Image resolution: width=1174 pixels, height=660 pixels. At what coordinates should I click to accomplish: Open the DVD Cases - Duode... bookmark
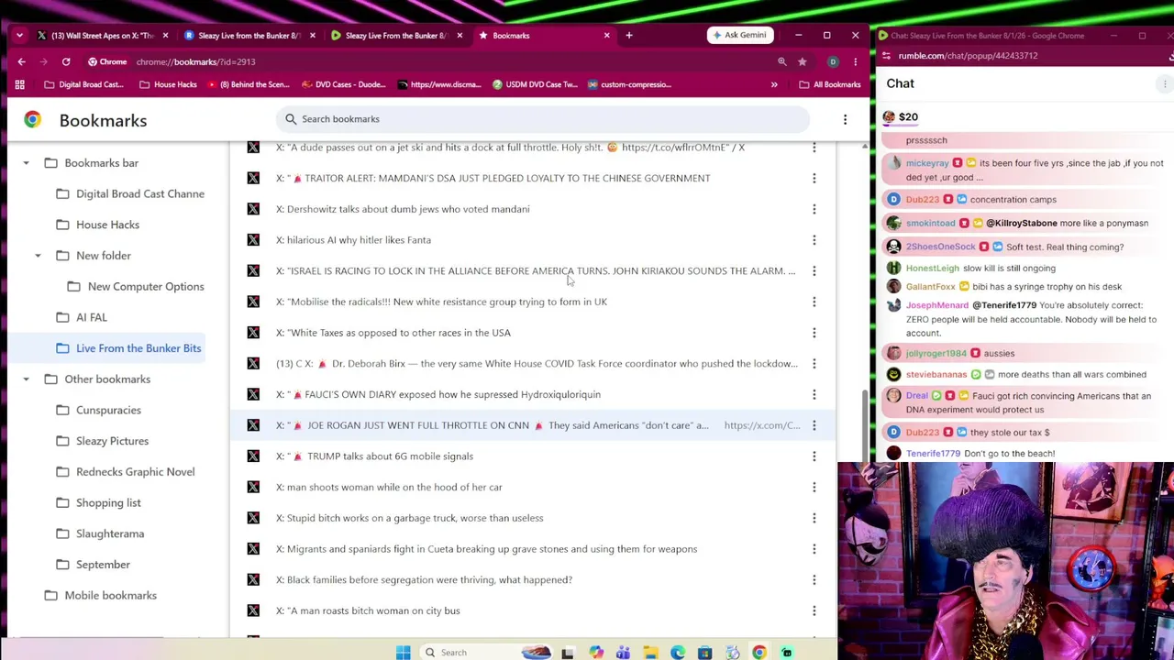click(344, 84)
